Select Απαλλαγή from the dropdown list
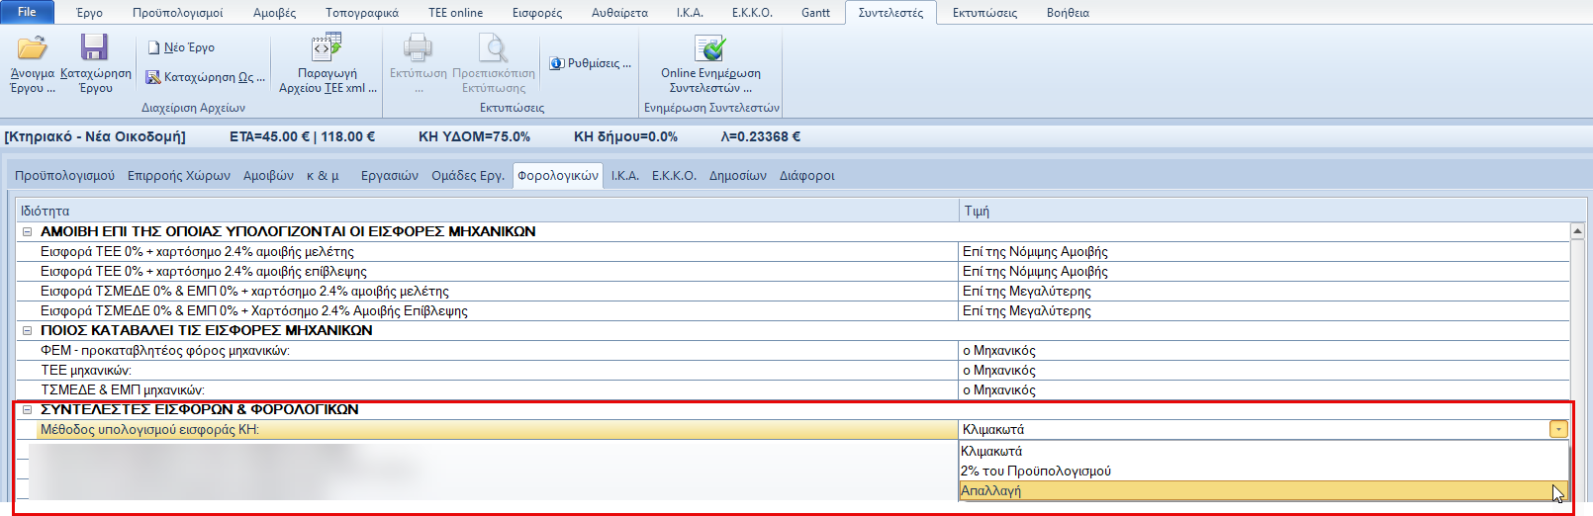 tap(991, 491)
